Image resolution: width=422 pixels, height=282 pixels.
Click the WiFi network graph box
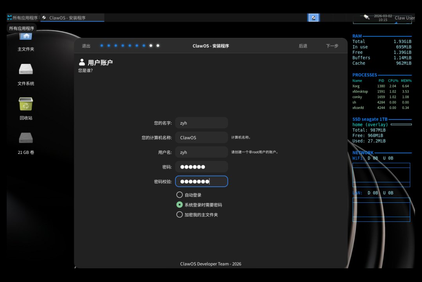[381, 175]
